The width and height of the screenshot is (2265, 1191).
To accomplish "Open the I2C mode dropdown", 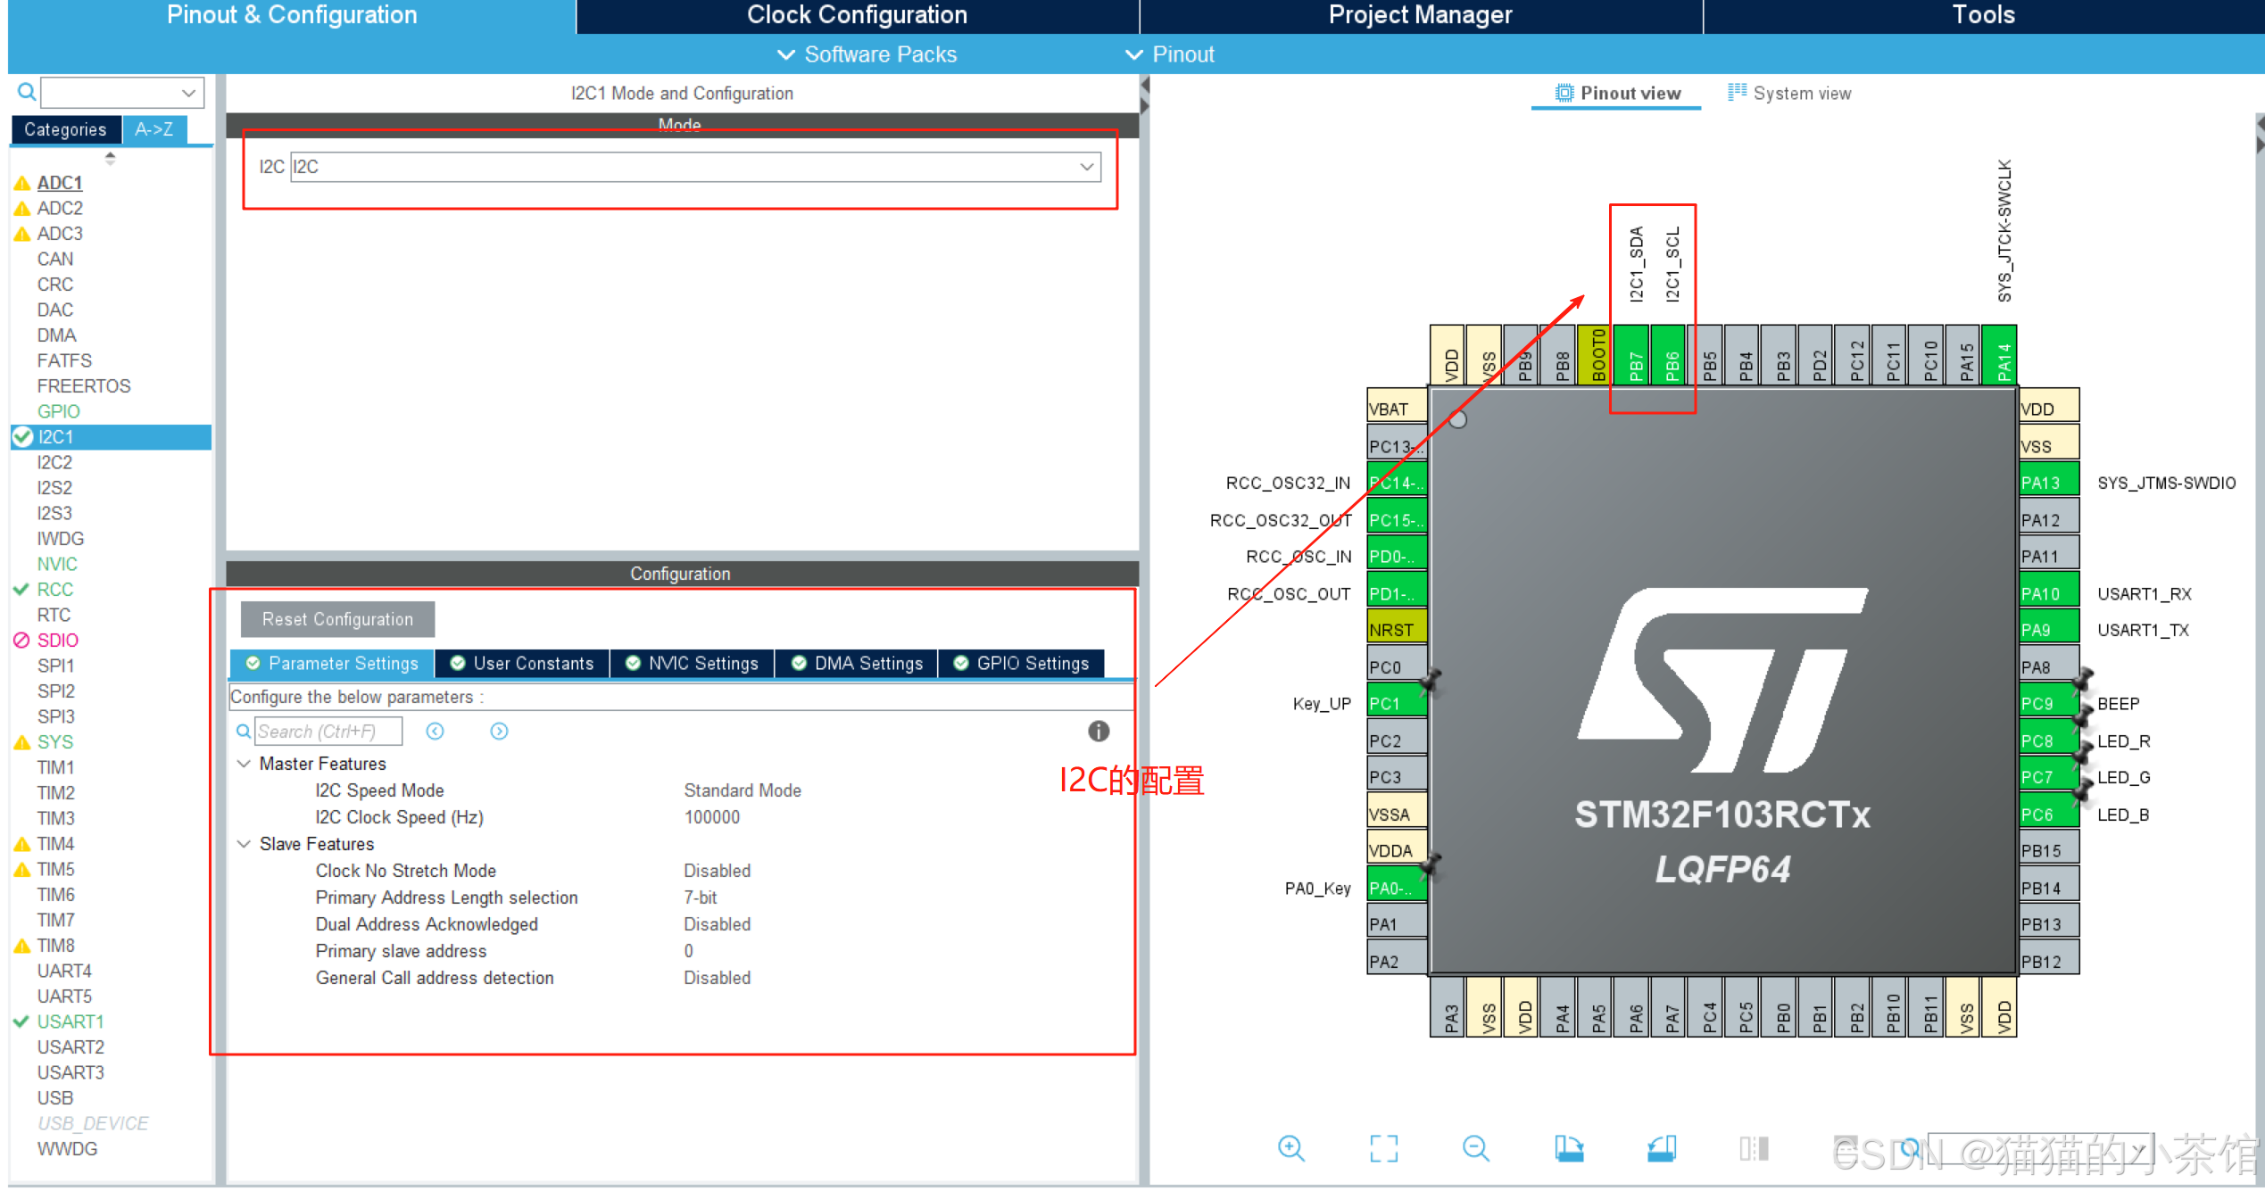I will point(695,167).
